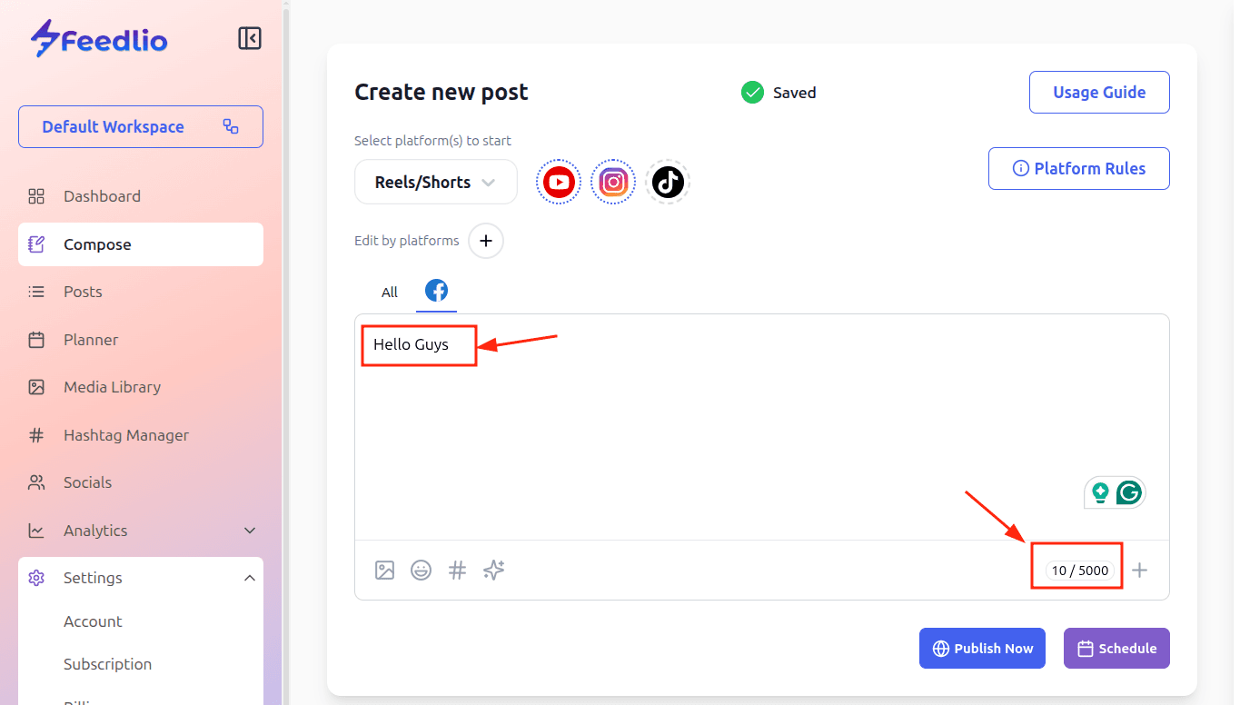
Task: Toggle the TikTok platform selection
Action: point(668,183)
